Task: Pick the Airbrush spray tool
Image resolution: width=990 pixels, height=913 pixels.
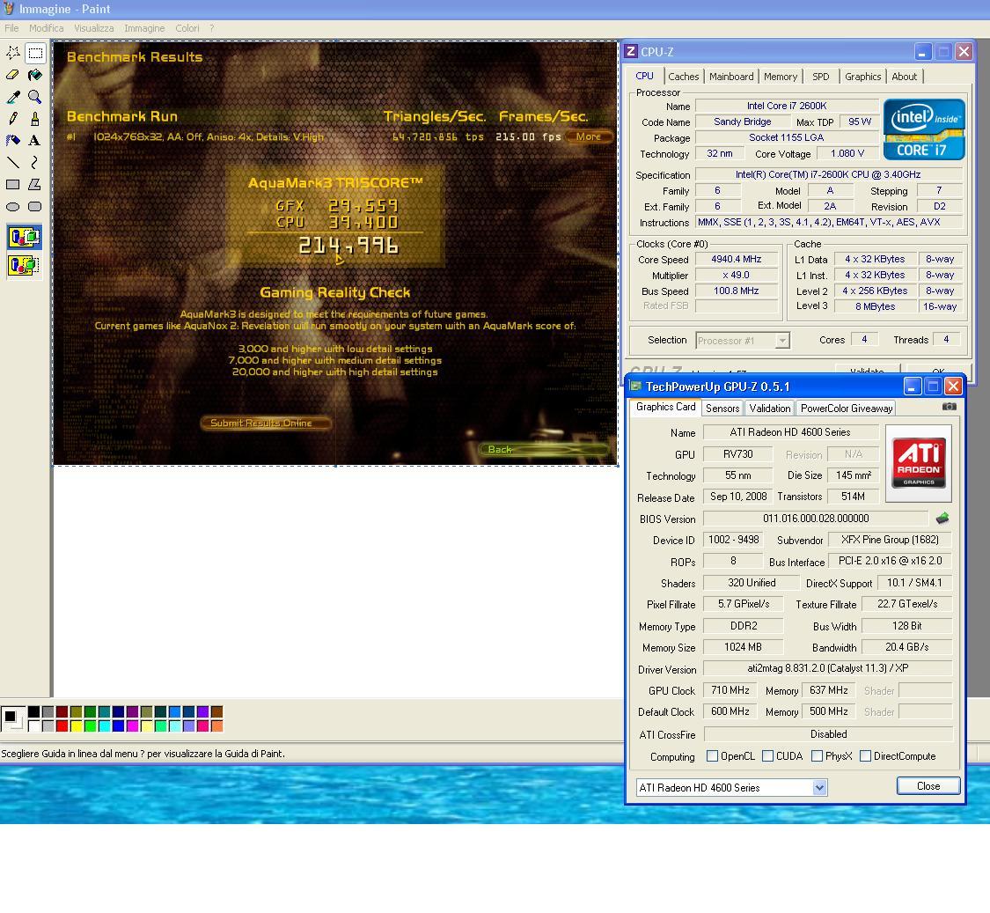Action: (x=12, y=140)
